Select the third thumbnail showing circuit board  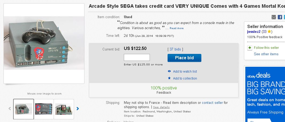tap(64, 109)
